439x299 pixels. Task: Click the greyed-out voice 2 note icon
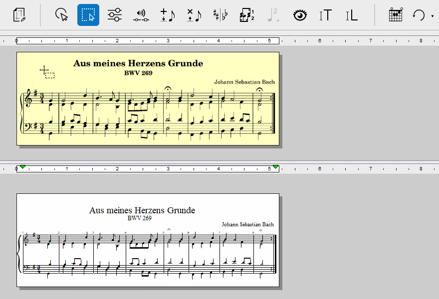(x=273, y=15)
